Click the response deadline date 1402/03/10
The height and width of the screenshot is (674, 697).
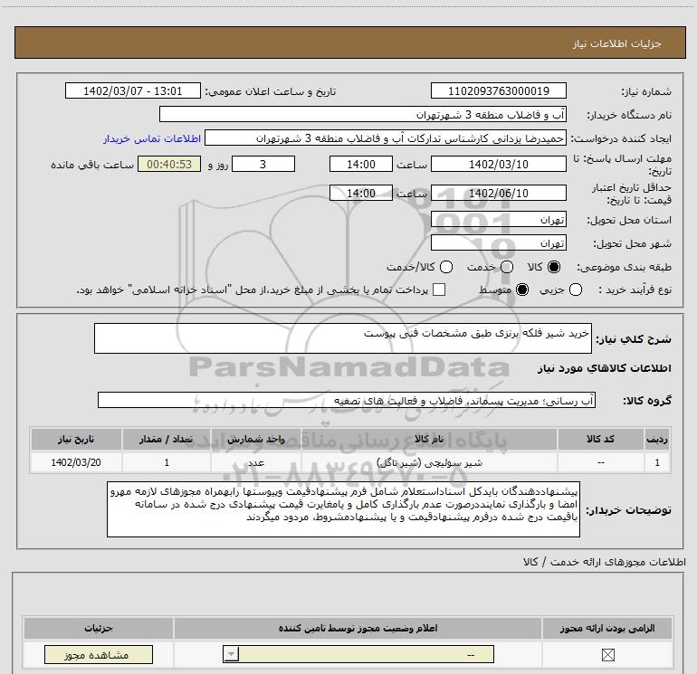498,164
